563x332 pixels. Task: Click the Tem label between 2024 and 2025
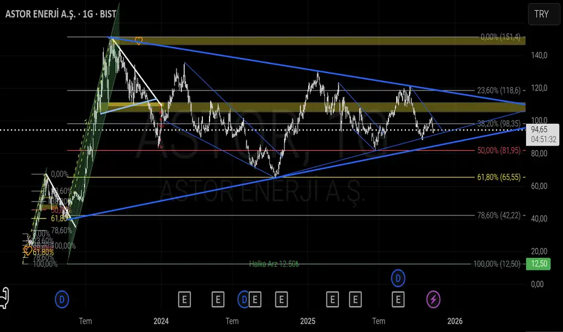(232, 321)
